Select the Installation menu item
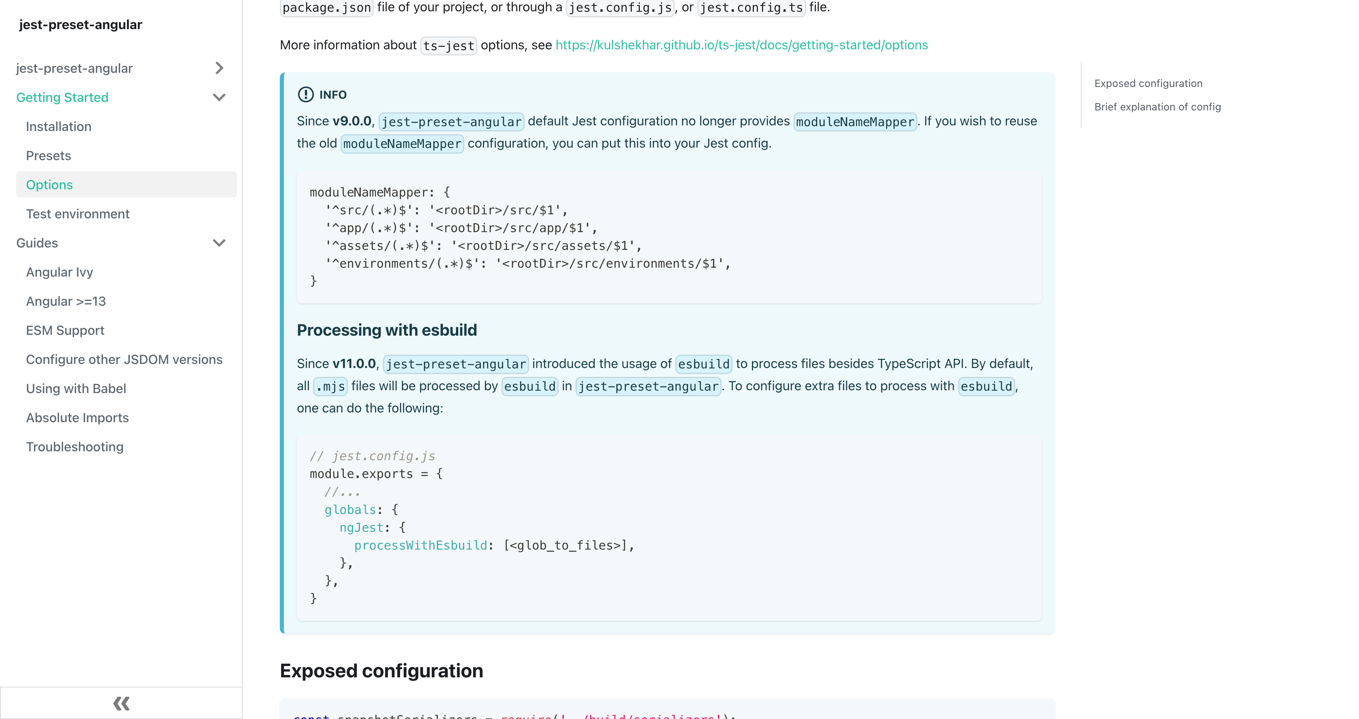 [58, 126]
